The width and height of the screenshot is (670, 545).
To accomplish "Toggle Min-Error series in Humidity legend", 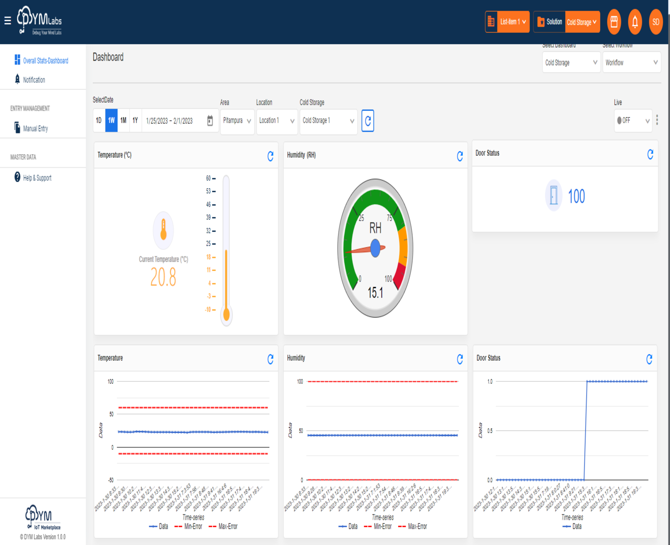I will pos(378,526).
